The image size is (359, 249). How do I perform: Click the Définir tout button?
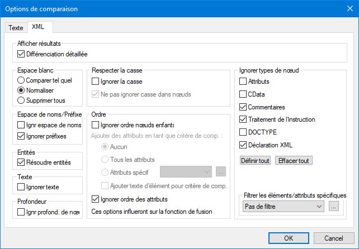(x=255, y=160)
